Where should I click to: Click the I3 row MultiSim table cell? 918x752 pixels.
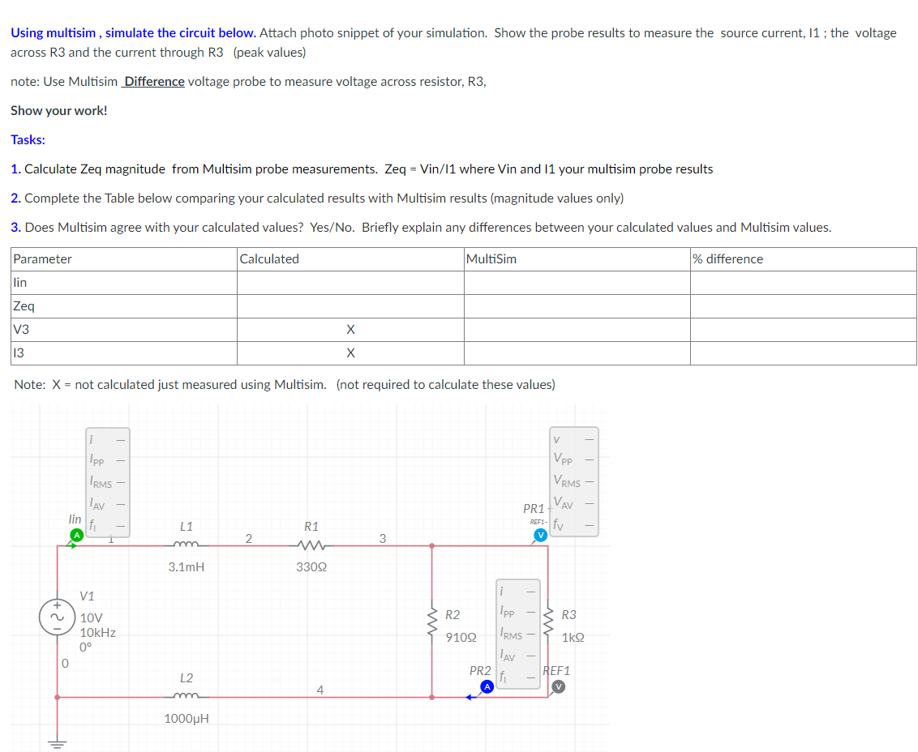point(577,352)
